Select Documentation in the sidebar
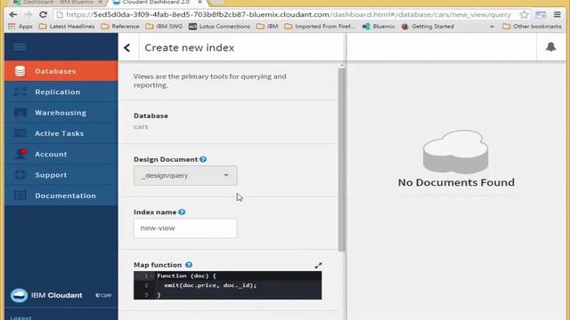 point(61,196)
